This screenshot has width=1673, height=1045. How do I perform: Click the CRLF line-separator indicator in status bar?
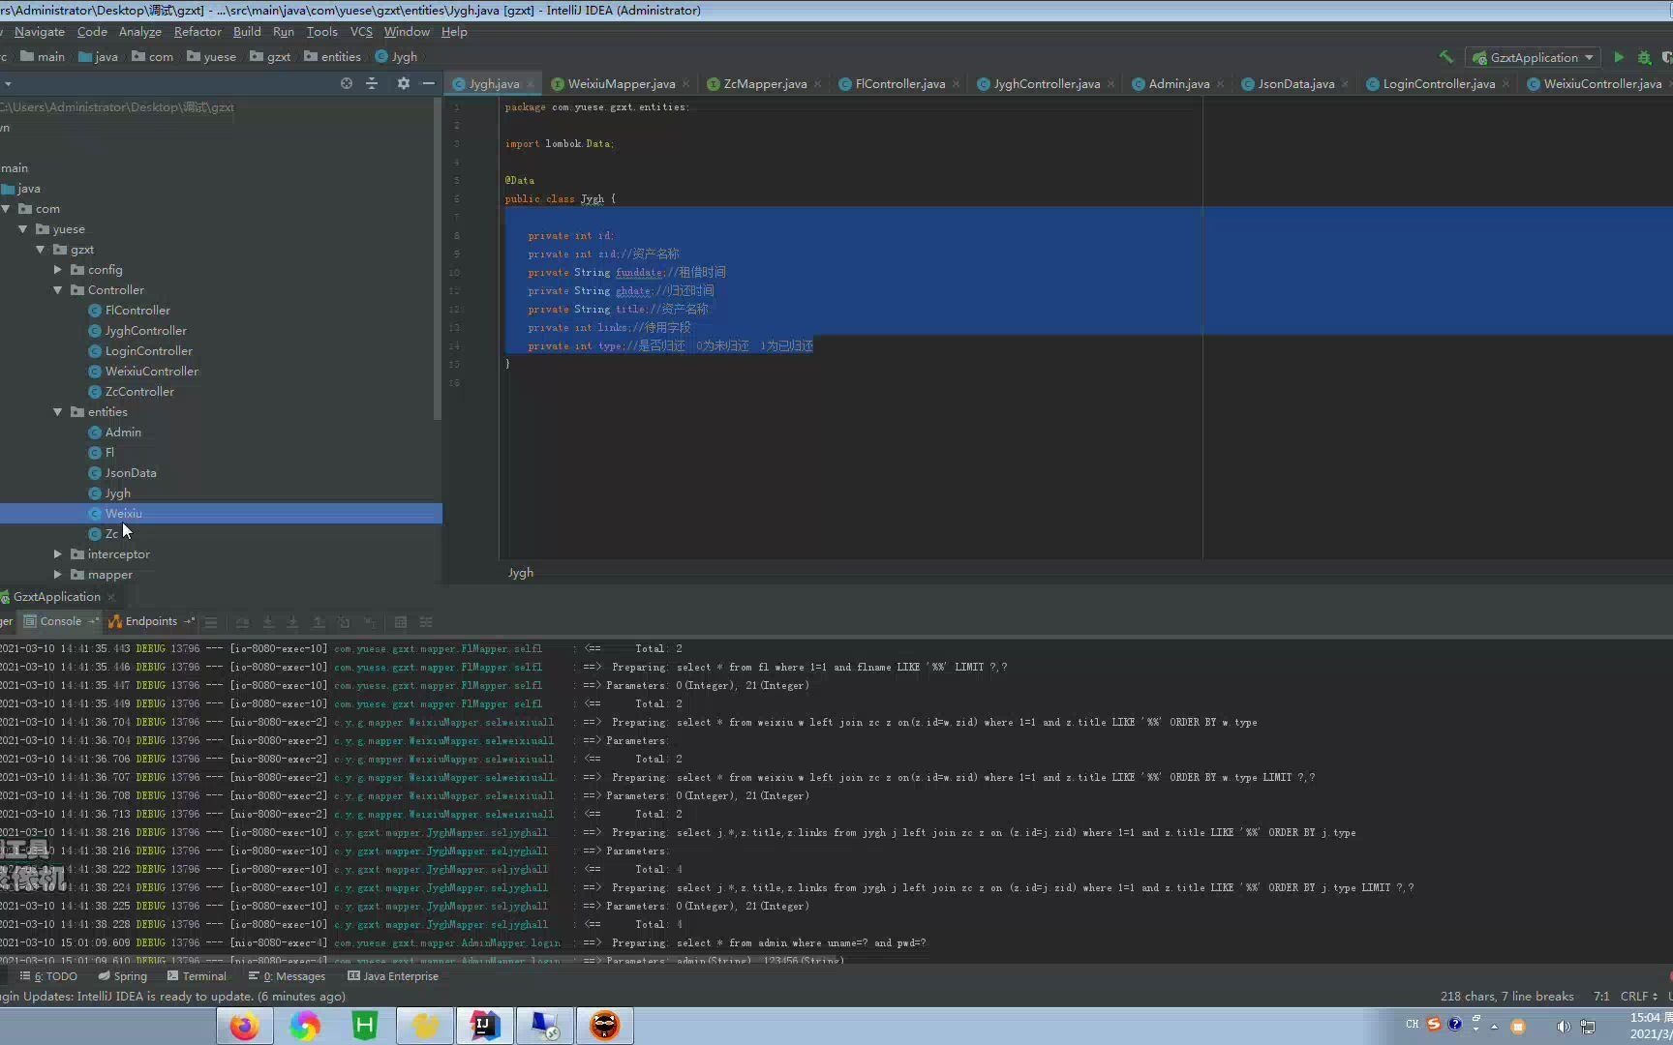[1635, 997]
